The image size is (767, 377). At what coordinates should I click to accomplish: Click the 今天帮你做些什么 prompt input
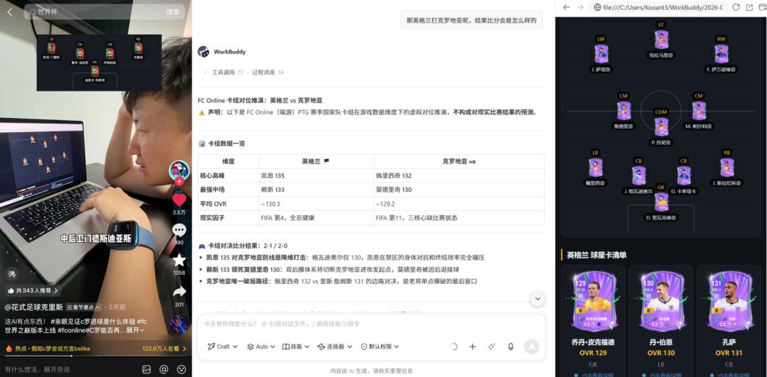click(371, 324)
